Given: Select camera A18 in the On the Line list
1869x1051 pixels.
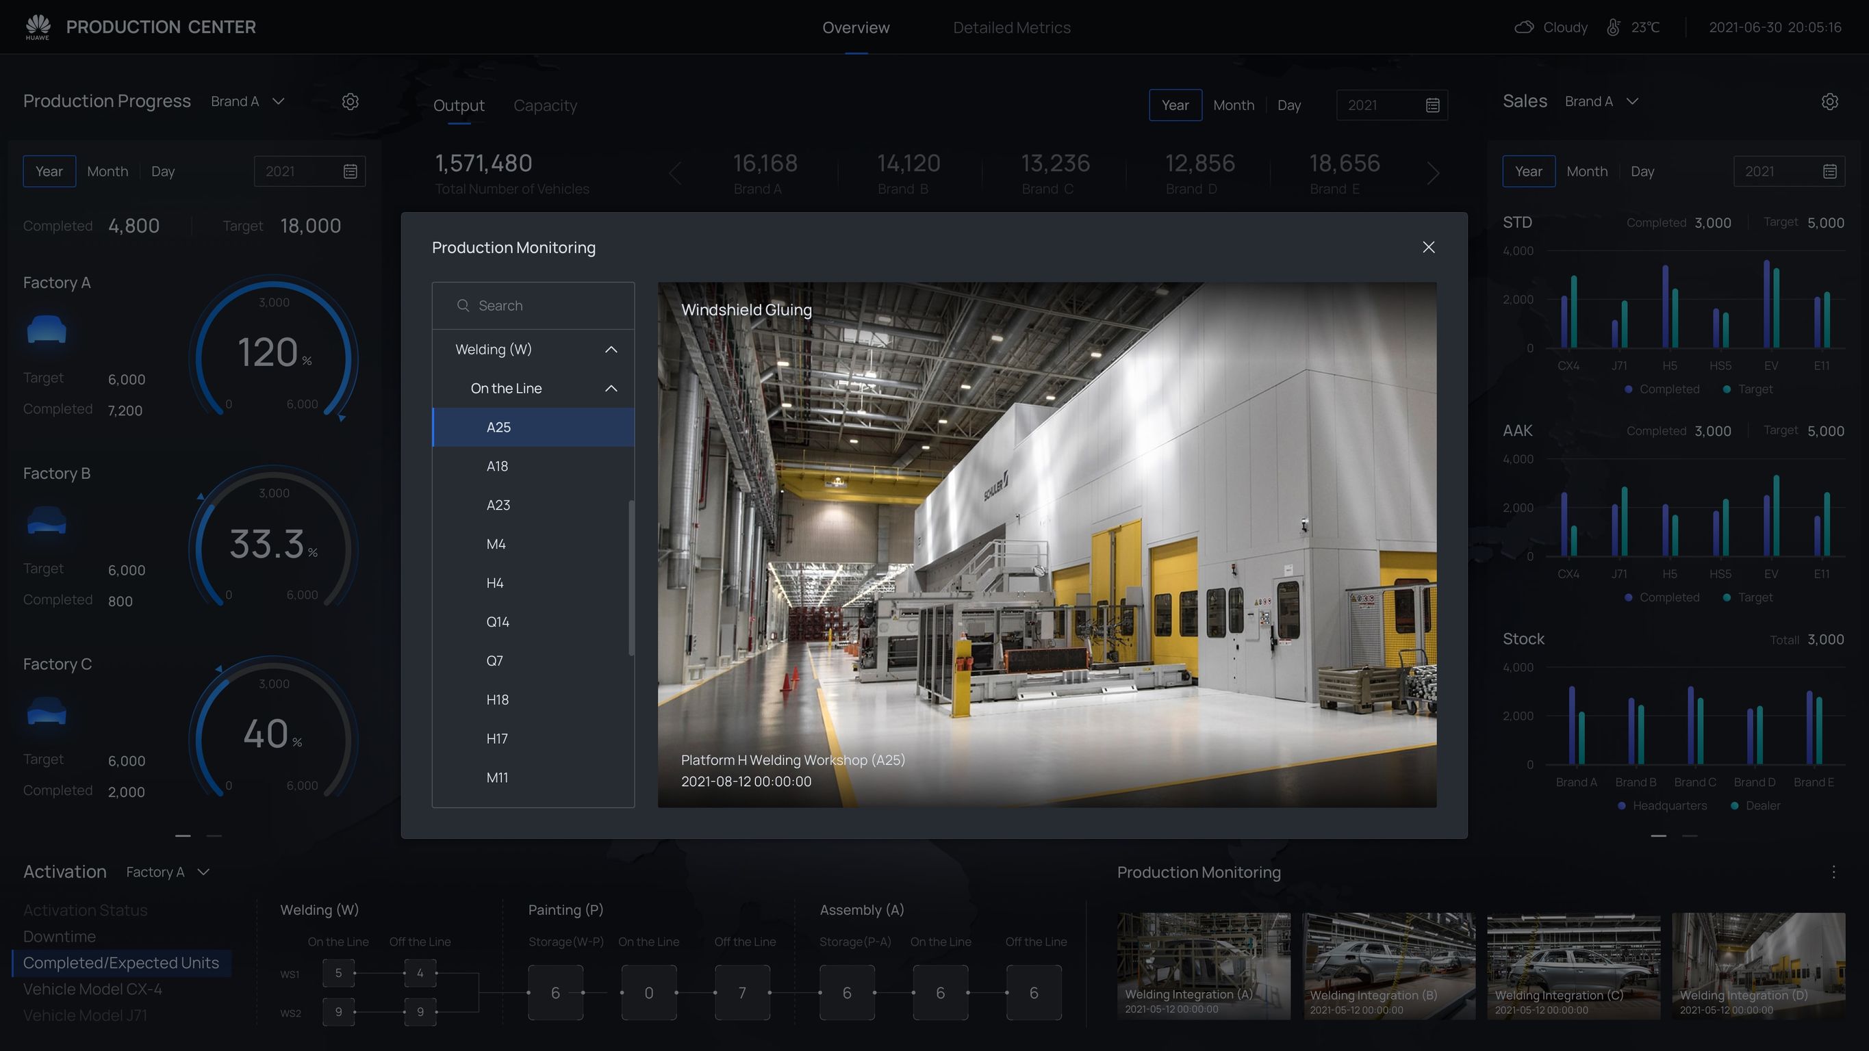Looking at the screenshot, I should point(497,466).
